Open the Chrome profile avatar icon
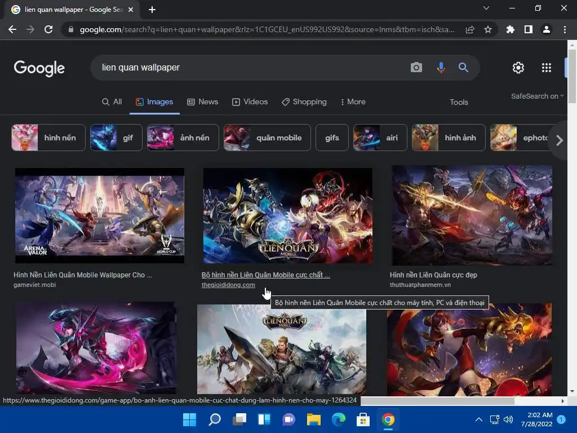 click(547, 29)
